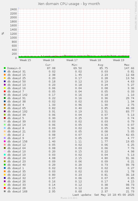The width and height of the screenshot is (138, 201).
Task: Click the Cur: column header
Action: 48,65
